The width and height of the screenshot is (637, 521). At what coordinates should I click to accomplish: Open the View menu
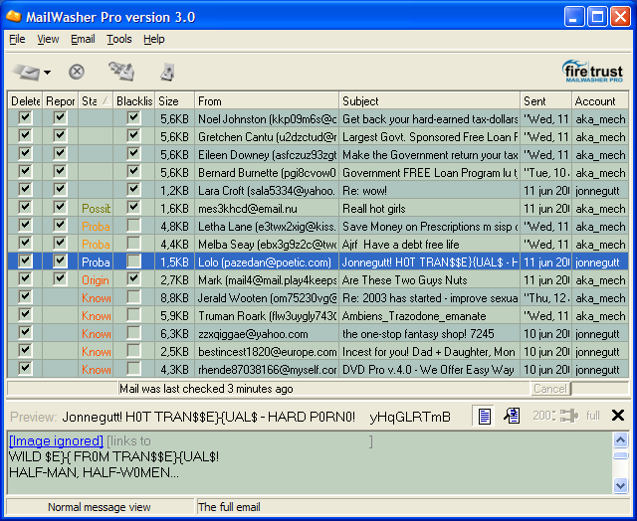pos(48,39)
